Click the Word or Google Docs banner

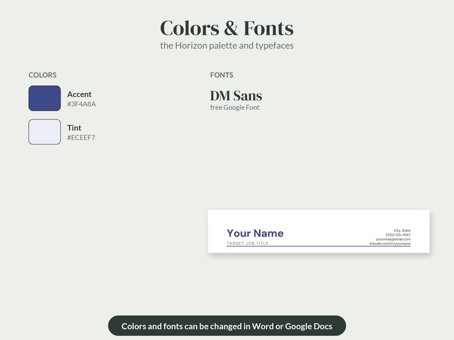click(x=227, y=326)
